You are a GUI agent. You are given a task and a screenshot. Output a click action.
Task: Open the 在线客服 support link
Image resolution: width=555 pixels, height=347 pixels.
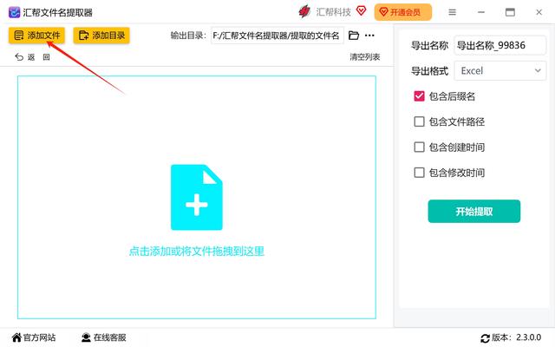[103, 337]
